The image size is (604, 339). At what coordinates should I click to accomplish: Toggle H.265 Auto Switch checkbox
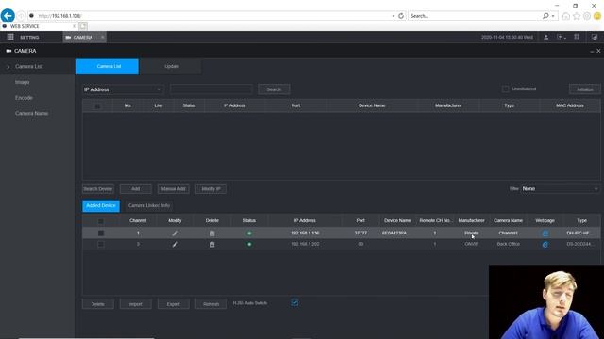coord(294,302)
